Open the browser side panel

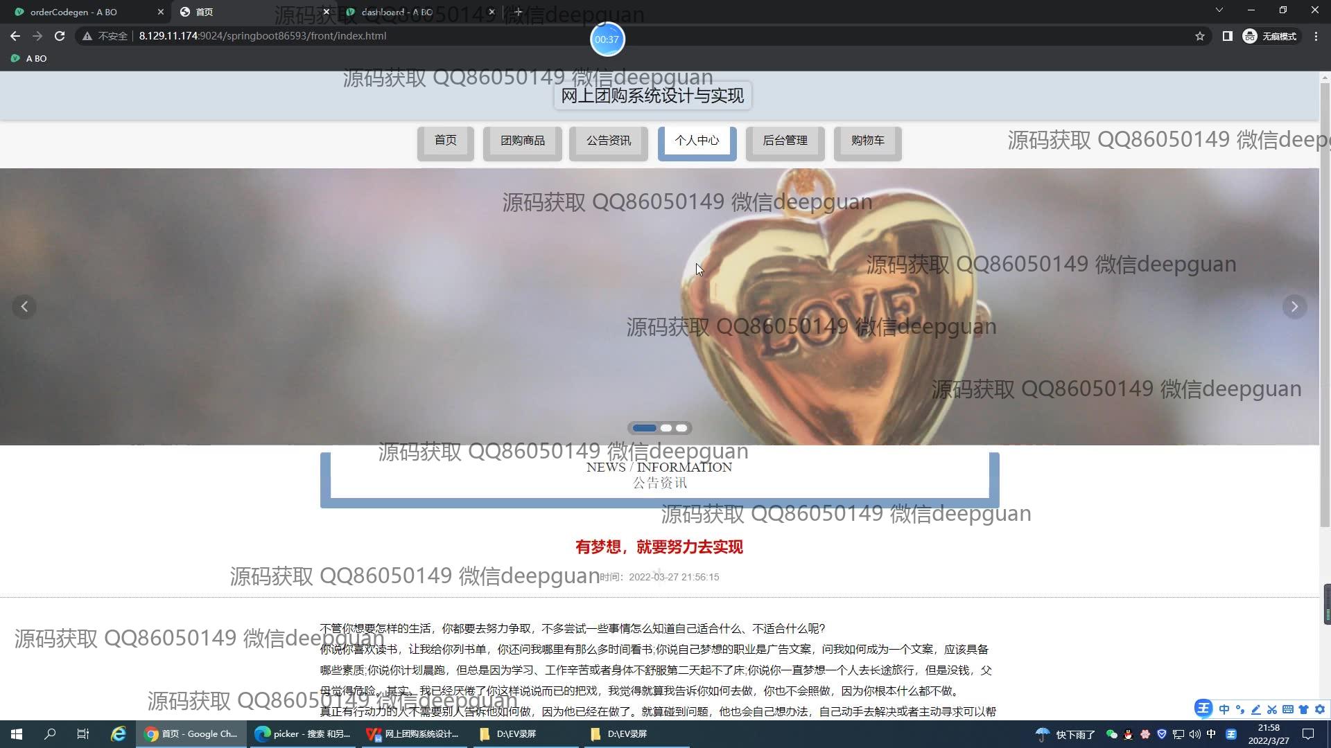[x=1227, y=36]
